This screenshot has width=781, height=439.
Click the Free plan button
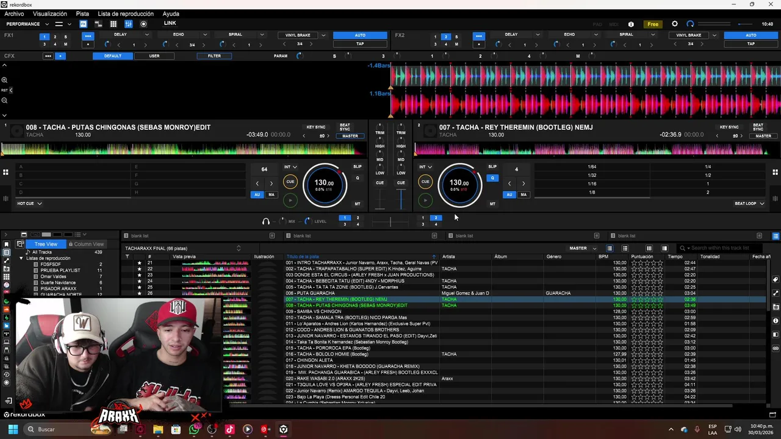point(653,24)
